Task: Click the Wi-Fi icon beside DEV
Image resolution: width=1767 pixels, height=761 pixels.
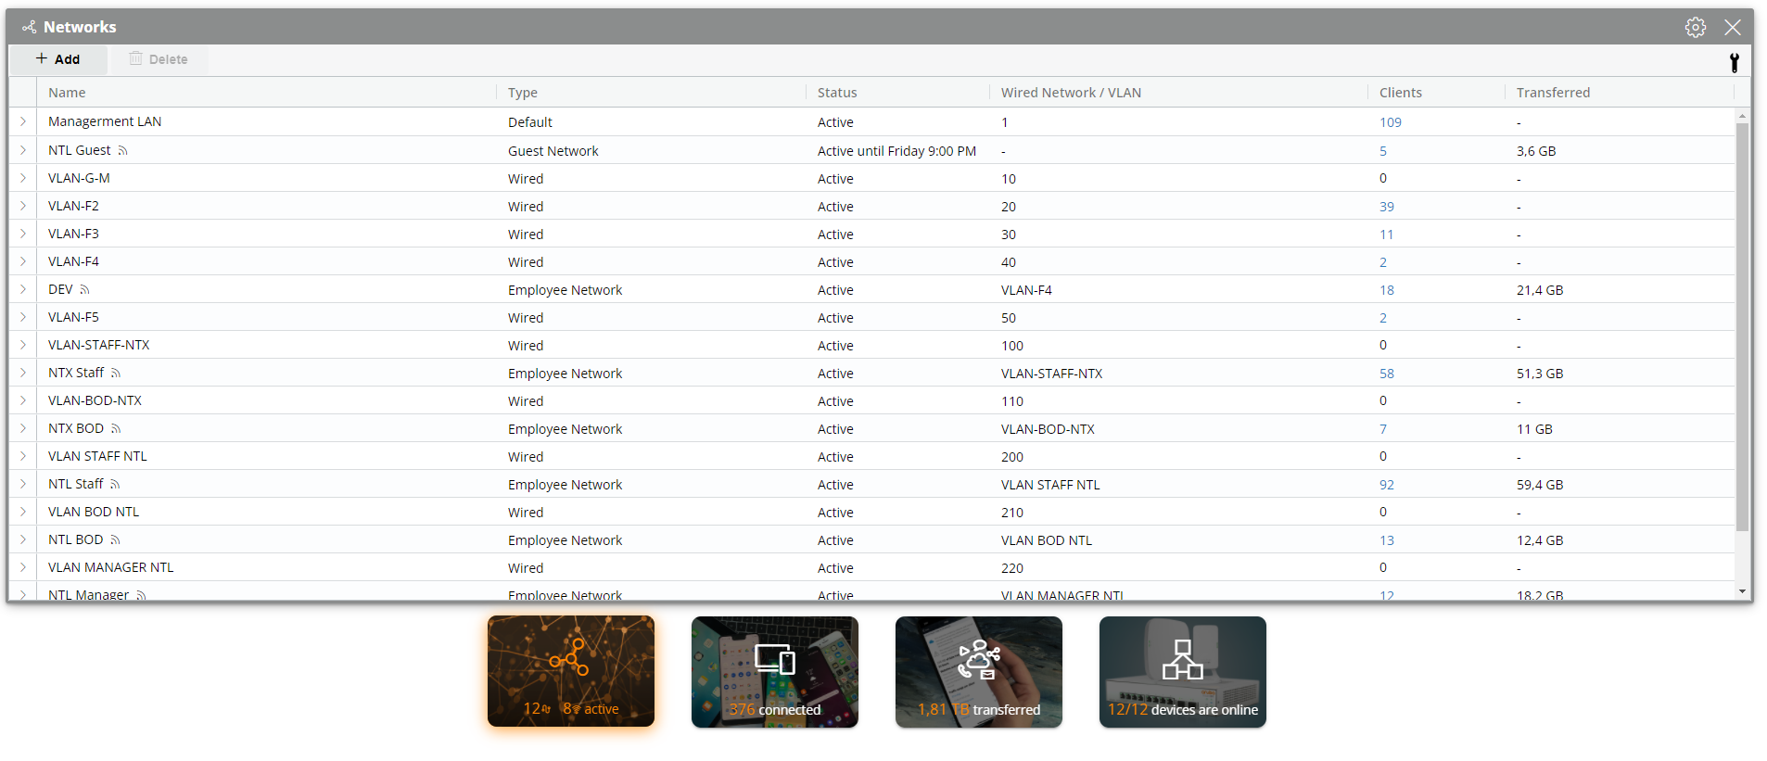Action: (84, 289)
